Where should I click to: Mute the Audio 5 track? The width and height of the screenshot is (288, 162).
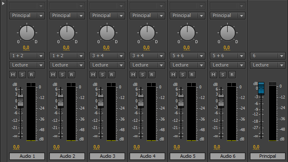coord(173,75)
